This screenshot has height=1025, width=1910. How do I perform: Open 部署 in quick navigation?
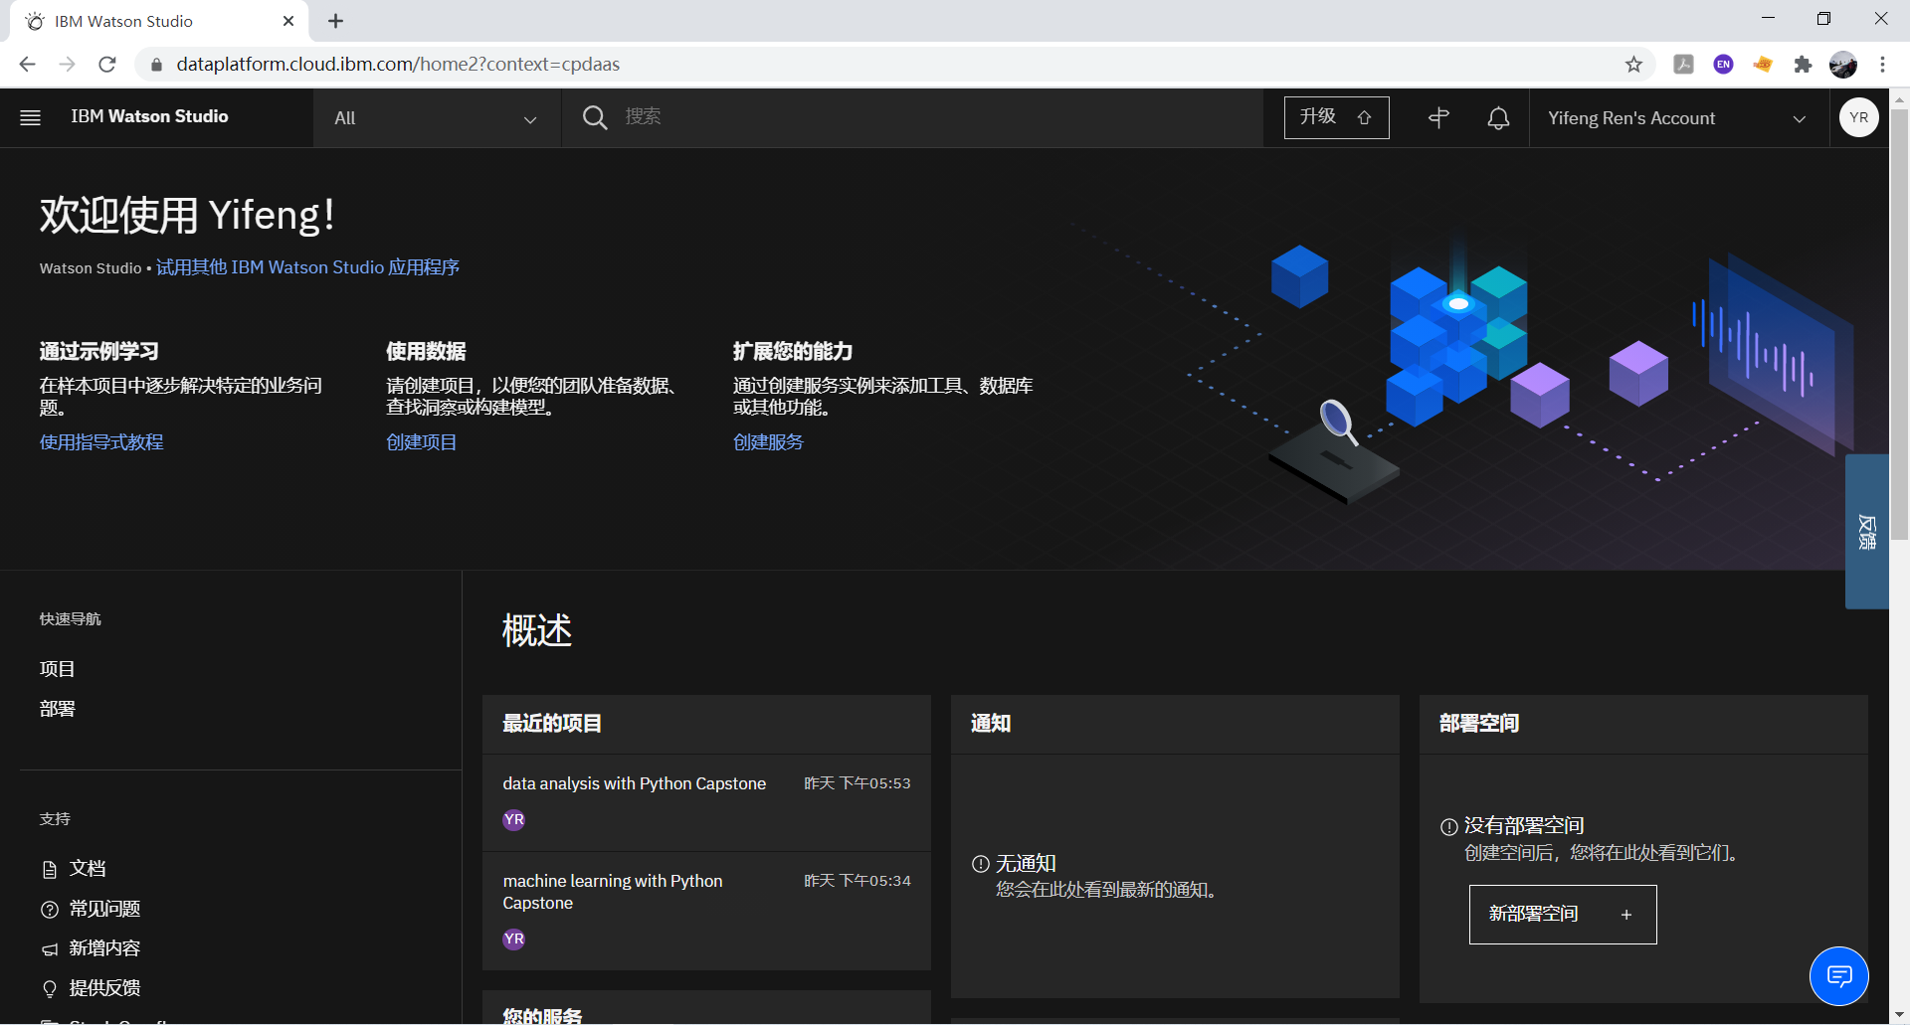[x=57, y=709]
